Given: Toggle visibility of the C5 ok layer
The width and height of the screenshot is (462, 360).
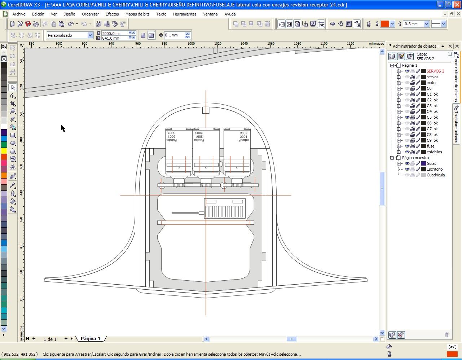Looking at the screenshot, I should point(407,117).
